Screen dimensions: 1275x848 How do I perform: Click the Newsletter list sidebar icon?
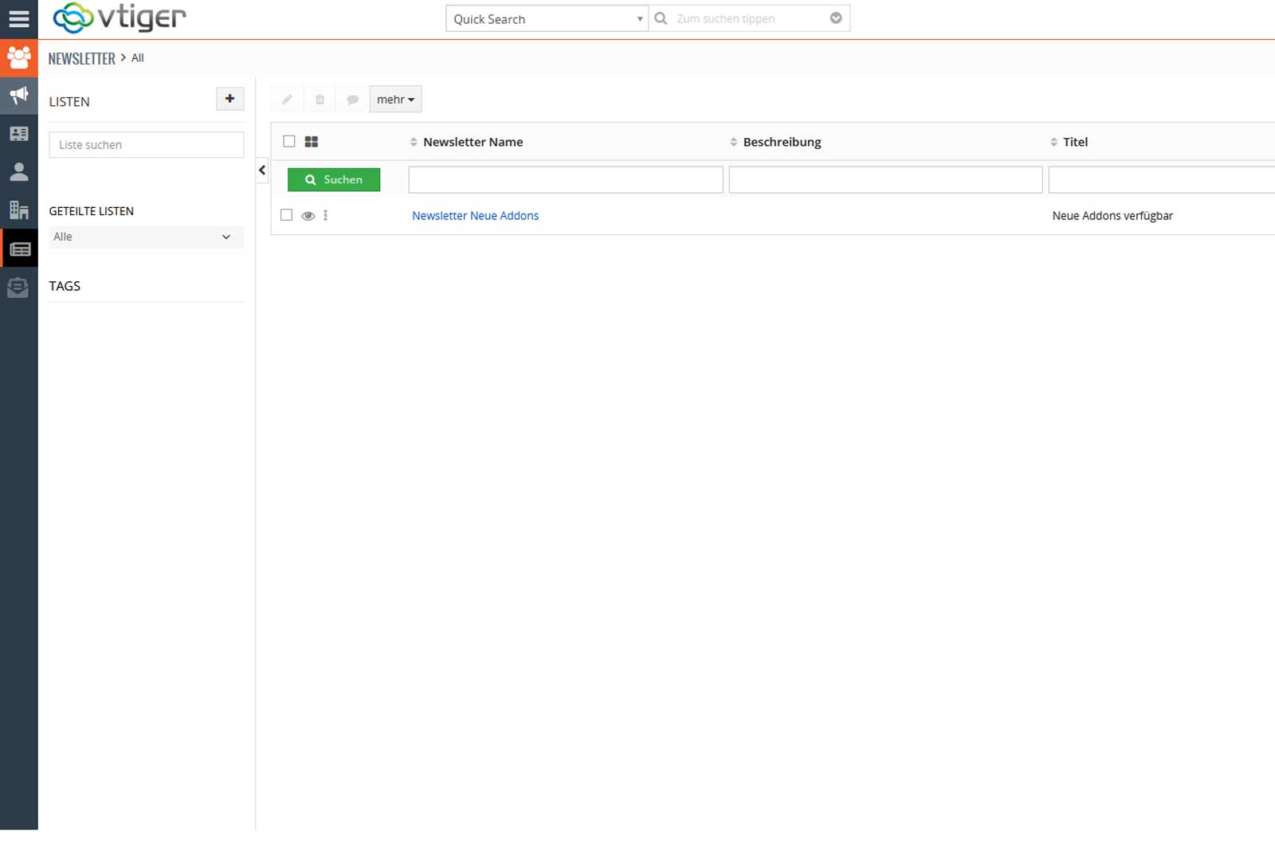[x=19, y=249]
